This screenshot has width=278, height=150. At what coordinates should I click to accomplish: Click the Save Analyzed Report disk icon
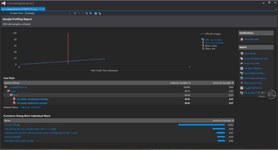coord(242,78)
